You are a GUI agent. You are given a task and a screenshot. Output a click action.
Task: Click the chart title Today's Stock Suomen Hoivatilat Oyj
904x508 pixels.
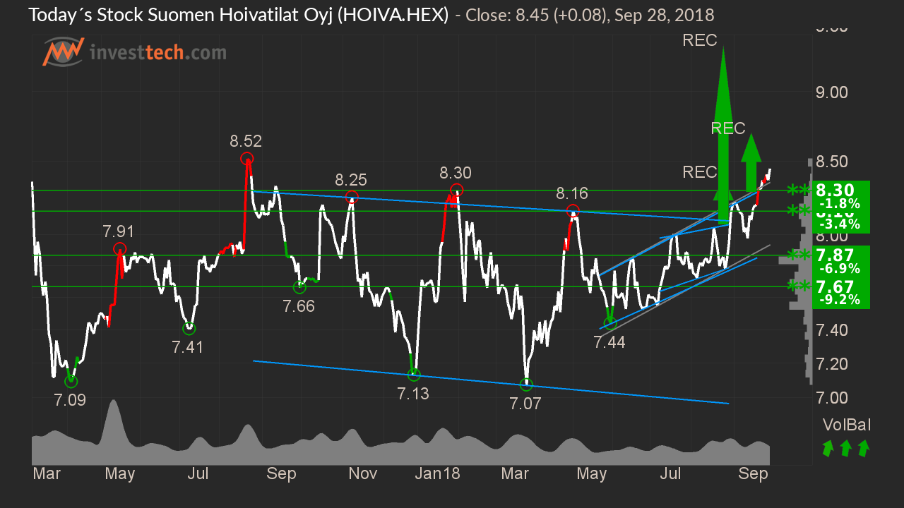(x=182, y=14)
